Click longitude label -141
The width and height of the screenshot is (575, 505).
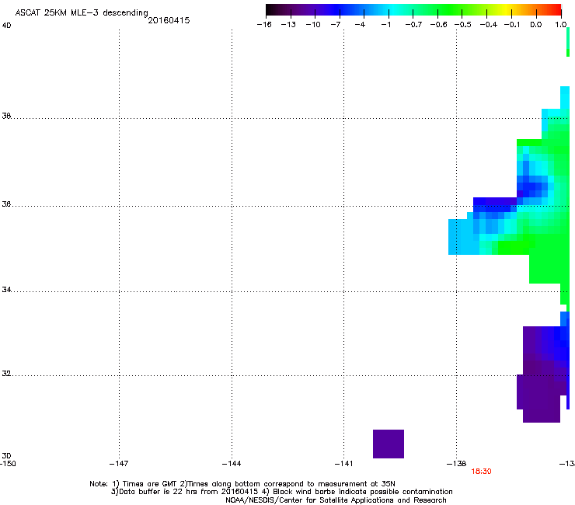click(343, 464)
